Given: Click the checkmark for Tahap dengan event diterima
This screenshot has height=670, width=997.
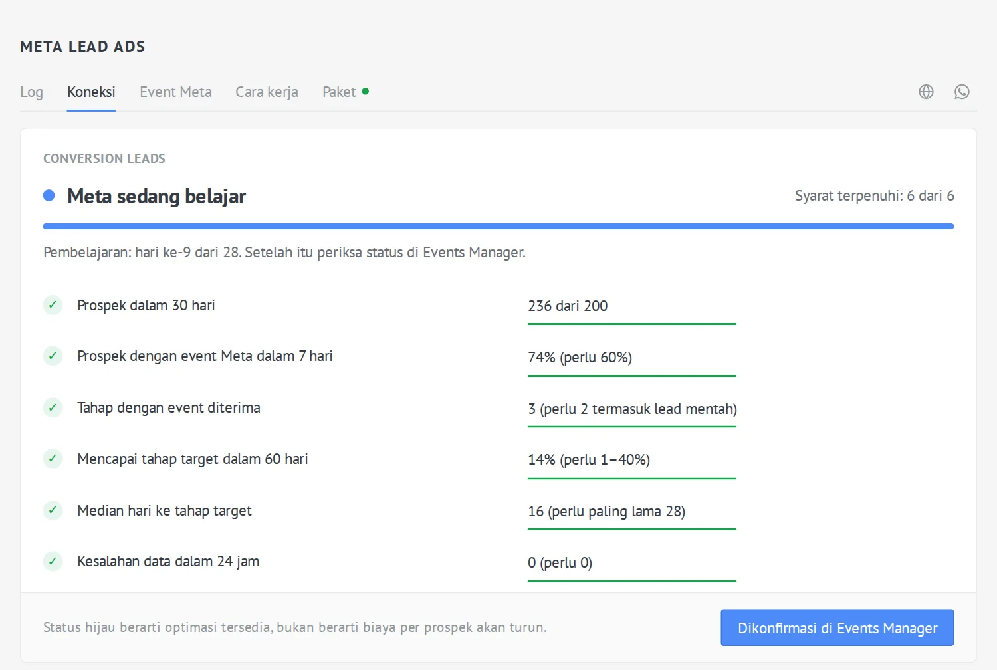Looking at the screenshot, I should (53, 407).
